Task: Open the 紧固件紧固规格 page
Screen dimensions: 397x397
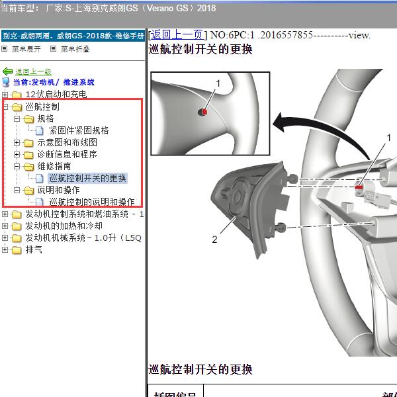Action: point(79,130)
